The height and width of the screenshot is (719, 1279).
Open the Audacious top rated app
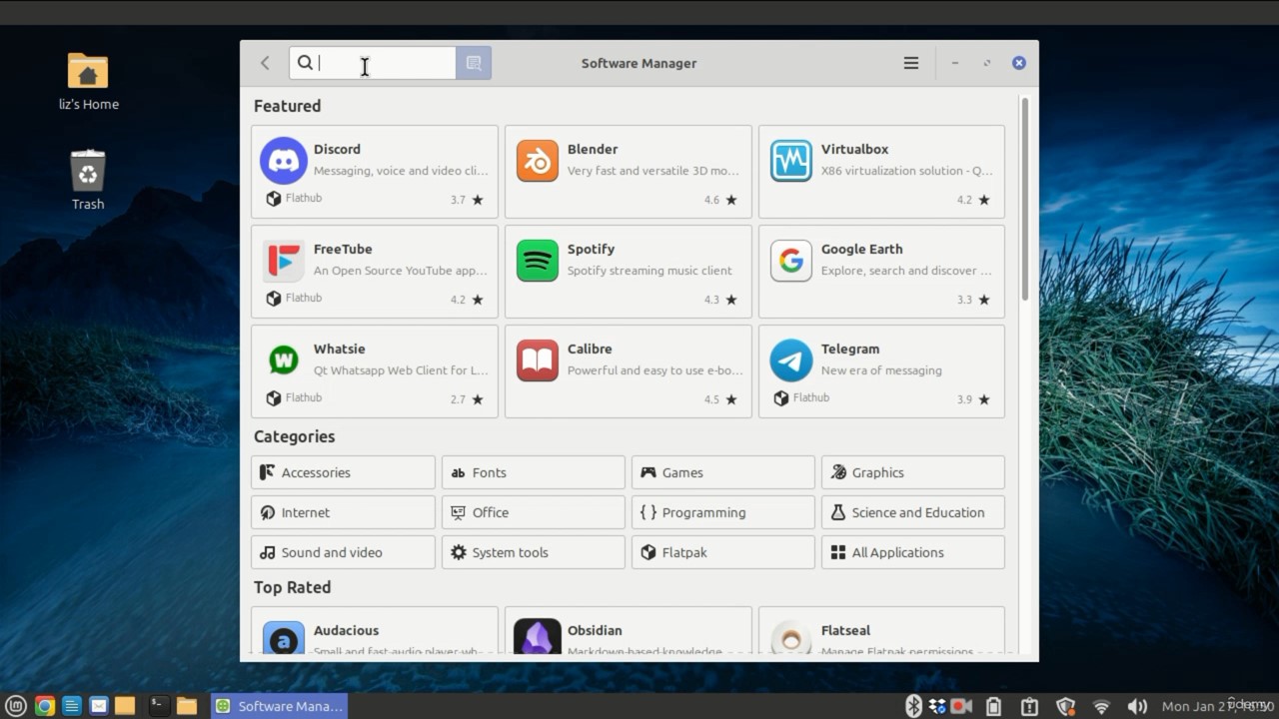(375, 631)
